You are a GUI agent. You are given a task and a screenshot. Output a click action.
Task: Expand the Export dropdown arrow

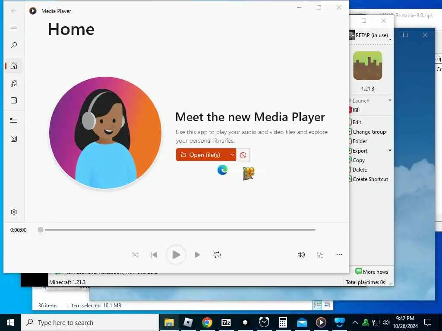(x=390, y=150)
